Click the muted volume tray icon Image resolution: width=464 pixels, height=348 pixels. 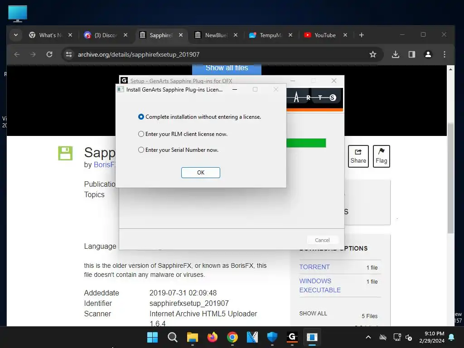click(x=409, y=337)
